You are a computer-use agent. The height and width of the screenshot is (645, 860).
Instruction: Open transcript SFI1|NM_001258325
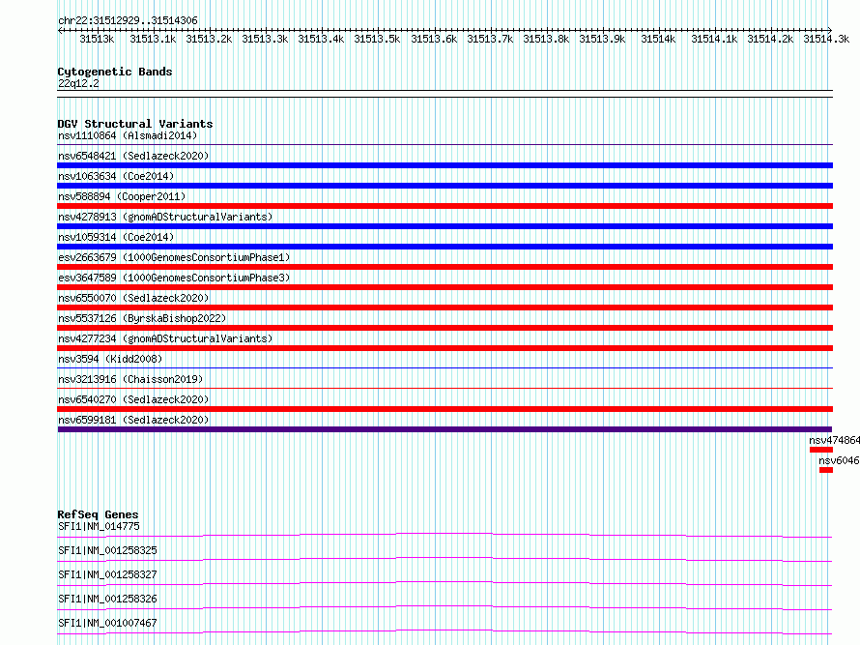coord(107,550)
